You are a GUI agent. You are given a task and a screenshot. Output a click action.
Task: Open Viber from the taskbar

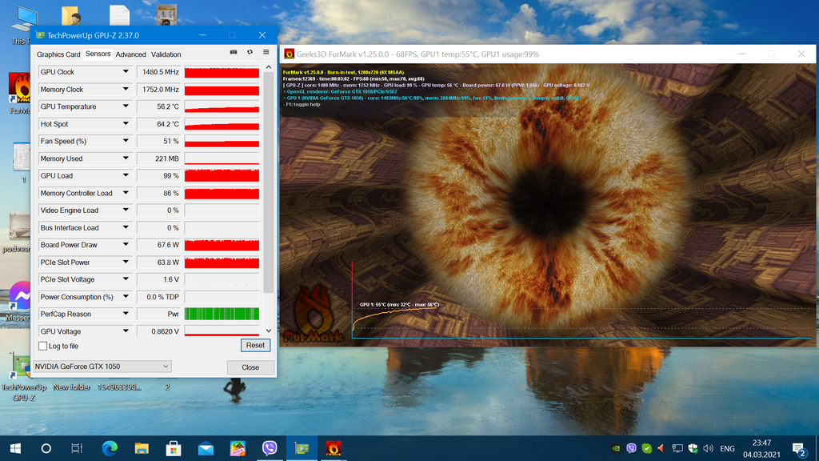pyautogui.click(x=270, y=448)
